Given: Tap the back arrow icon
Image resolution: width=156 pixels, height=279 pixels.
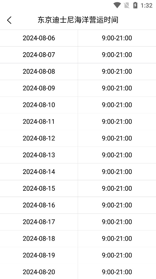Looking at the screenshot, I should pos(9,20).
